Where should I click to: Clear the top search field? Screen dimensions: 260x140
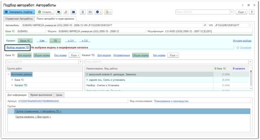(232, 12)
